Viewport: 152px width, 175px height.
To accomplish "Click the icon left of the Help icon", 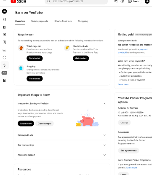I will (116, 1).
